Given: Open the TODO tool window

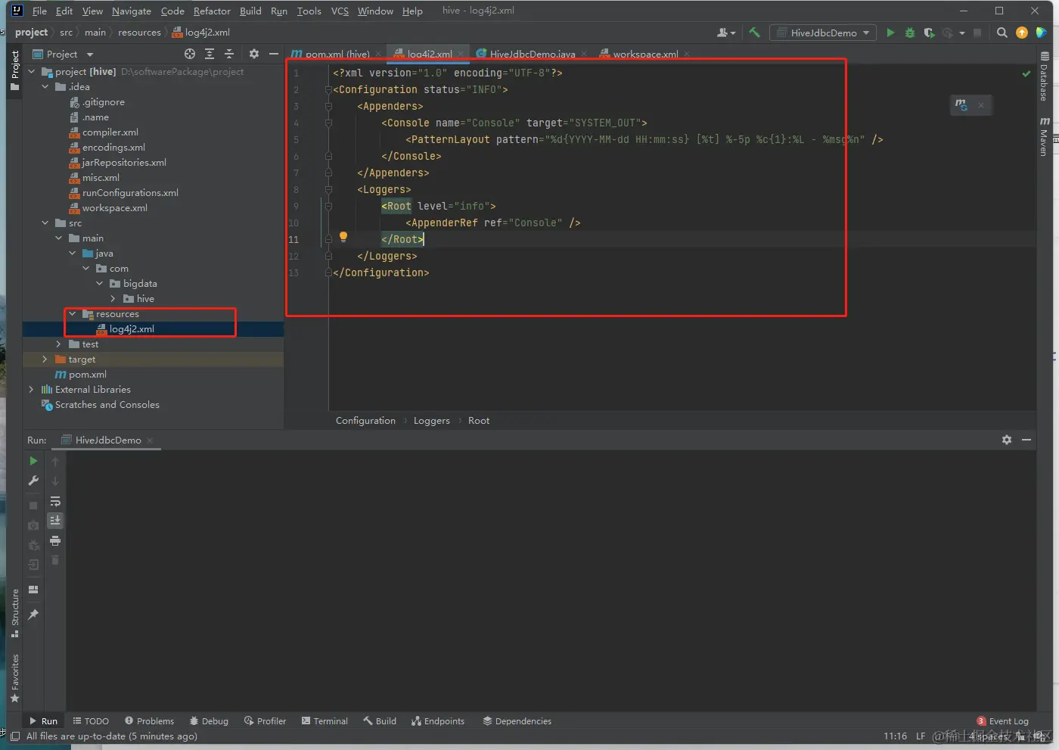Looking at the screenshot, I should tap(91, 721).
